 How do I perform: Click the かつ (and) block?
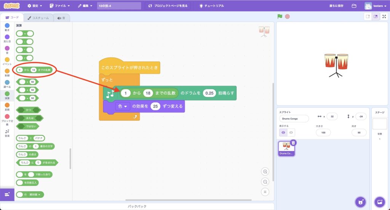[x=28, y=110]
